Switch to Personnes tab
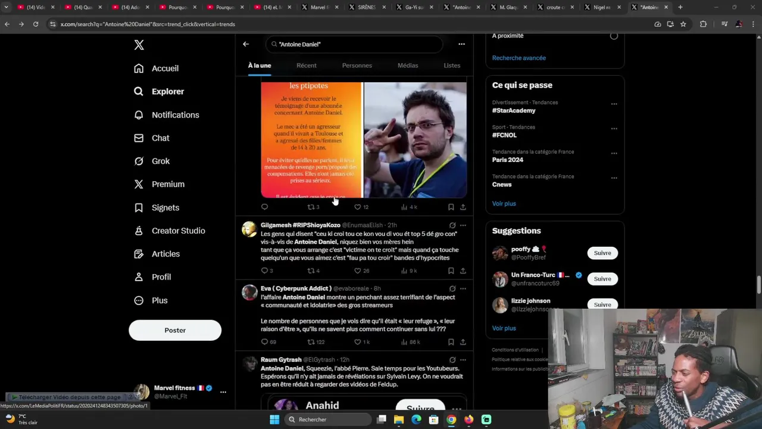The image size is (762, 429). click(x=357, y=66)
